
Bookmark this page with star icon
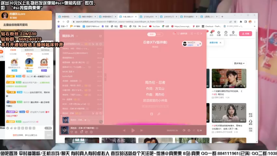coord(235,21)
